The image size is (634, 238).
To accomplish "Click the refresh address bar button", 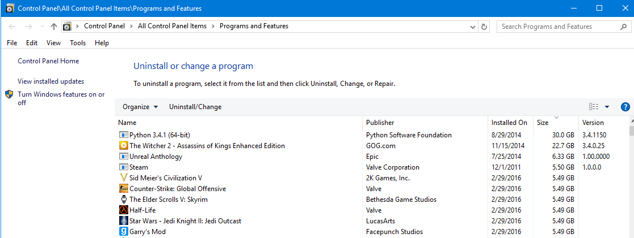I will coord(484,27).
